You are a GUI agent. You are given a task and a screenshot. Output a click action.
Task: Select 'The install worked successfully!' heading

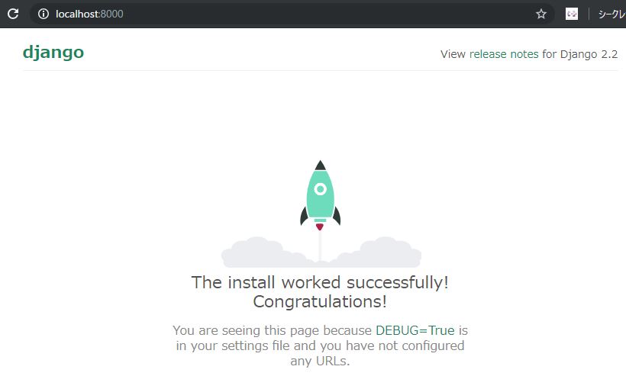click(x=320, y=282)
